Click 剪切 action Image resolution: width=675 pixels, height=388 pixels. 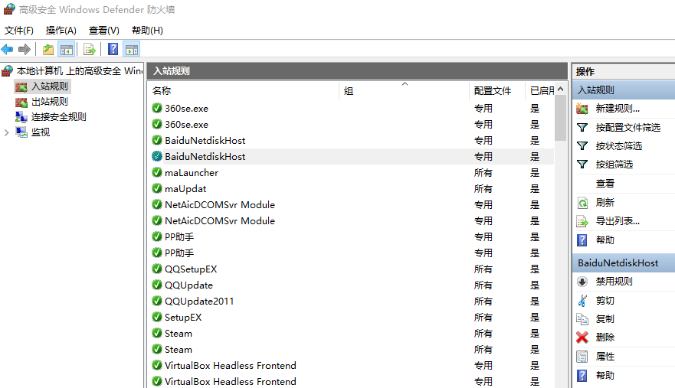point(605,301)
